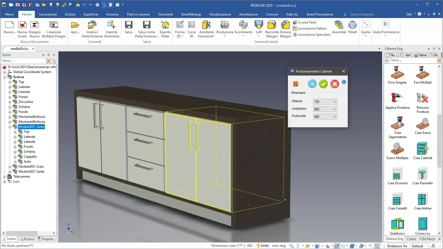The width and height of the screenshot is (443, 249).
Task: Expand the ModuloK01 3cass node
Action: [10, 167]
